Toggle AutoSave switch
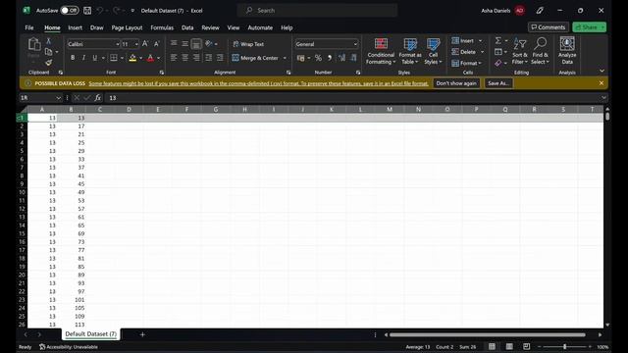Screen dimensions: 628x353 (x=70, y=11)
